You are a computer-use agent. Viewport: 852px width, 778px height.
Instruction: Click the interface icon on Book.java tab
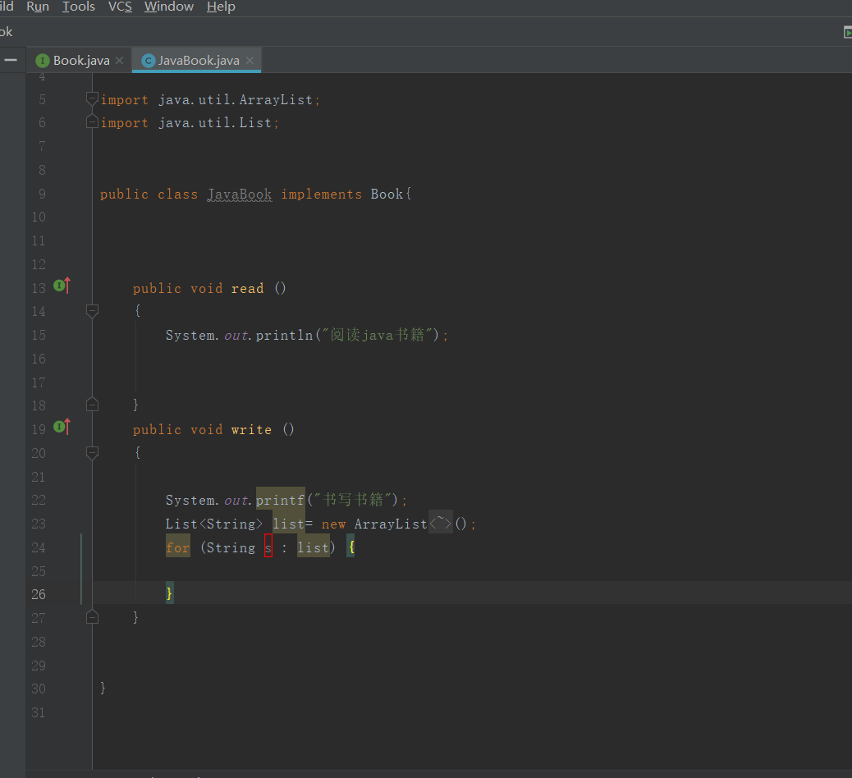(43, 61)
